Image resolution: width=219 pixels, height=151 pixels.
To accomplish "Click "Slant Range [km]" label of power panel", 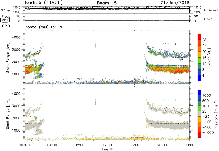I will 8,58.
